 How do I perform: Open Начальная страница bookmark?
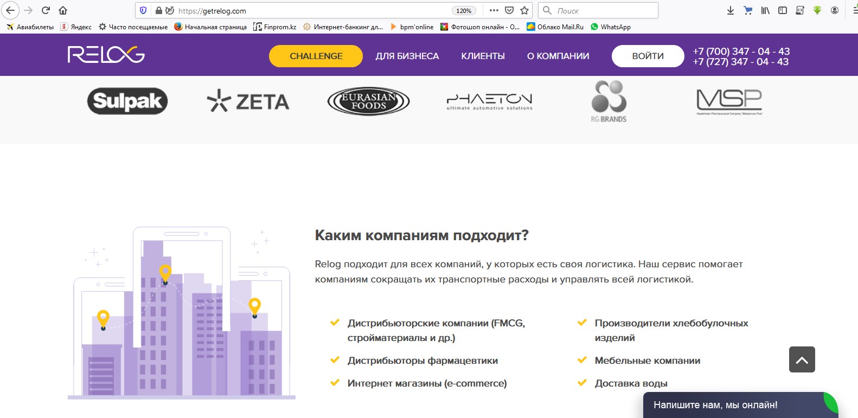point(210,27)
